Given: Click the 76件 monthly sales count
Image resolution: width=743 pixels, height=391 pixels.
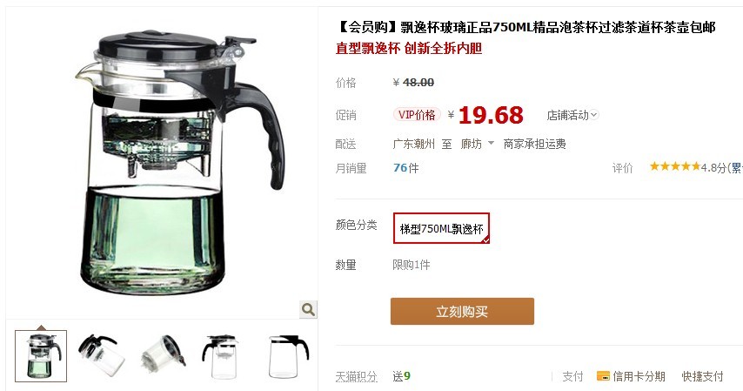Looking at the screenshot, I should [406, 167].
